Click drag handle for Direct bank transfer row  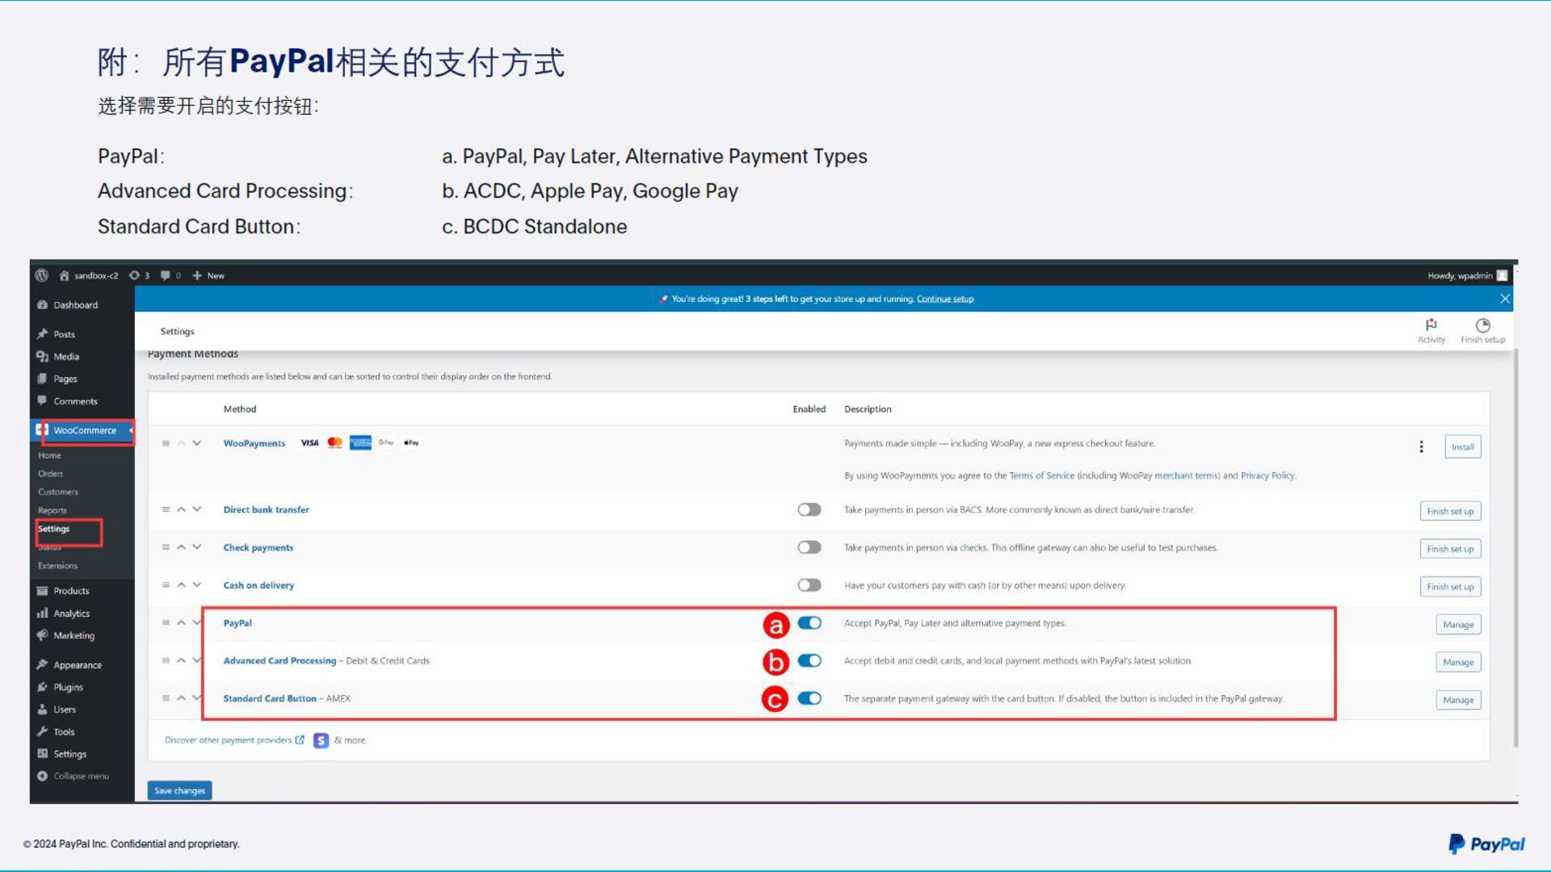[x=166, y=509]
